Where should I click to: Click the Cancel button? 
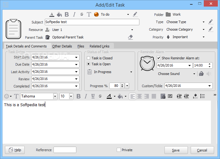[x=202, y=150]
